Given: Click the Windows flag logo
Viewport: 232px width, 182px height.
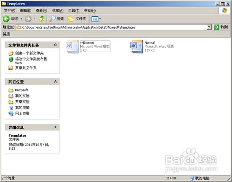Looking at the screenshot, I should (x=225, y=11).
